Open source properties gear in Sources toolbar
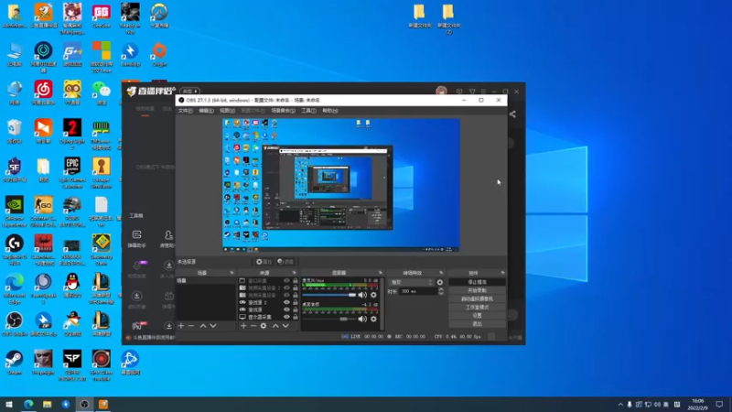This screenshot has height=412, width=732. (264, 326)
